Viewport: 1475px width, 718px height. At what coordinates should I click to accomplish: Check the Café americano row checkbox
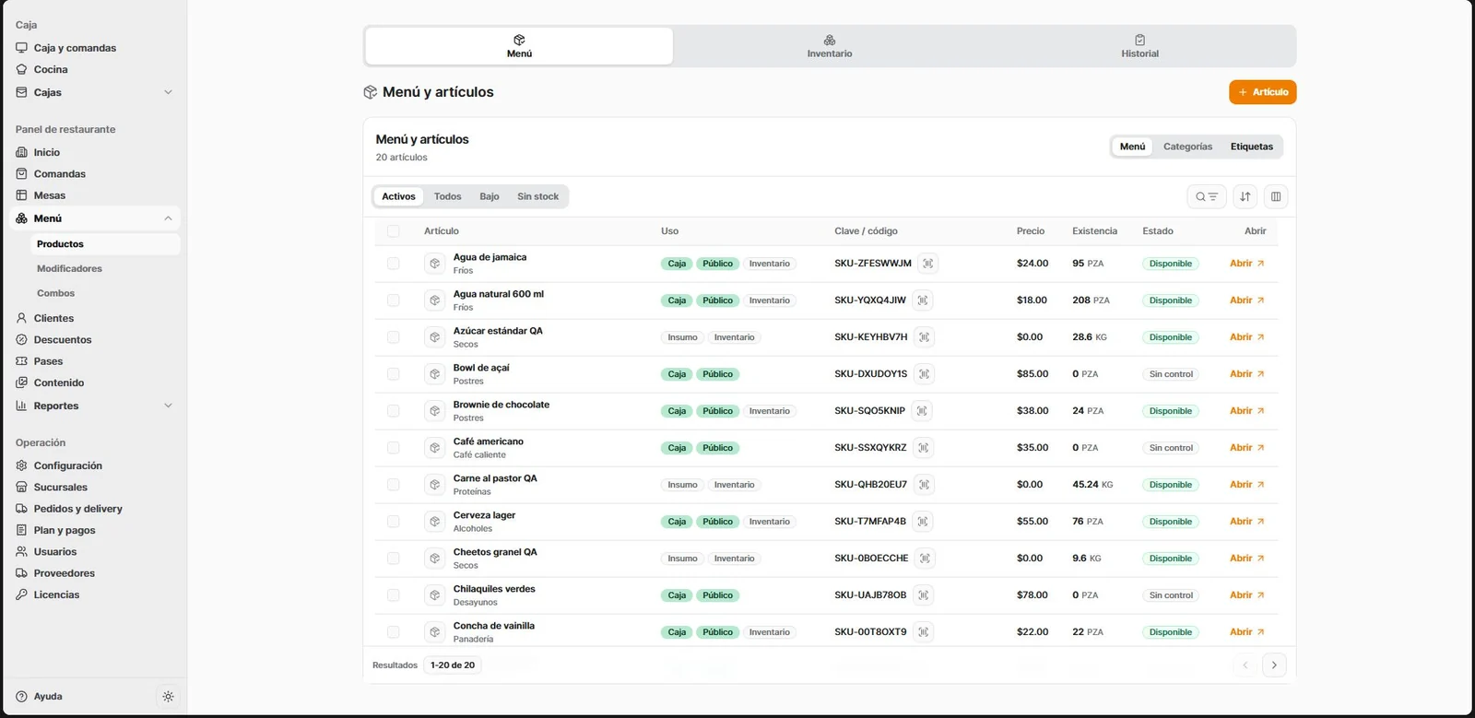(394, 448)
